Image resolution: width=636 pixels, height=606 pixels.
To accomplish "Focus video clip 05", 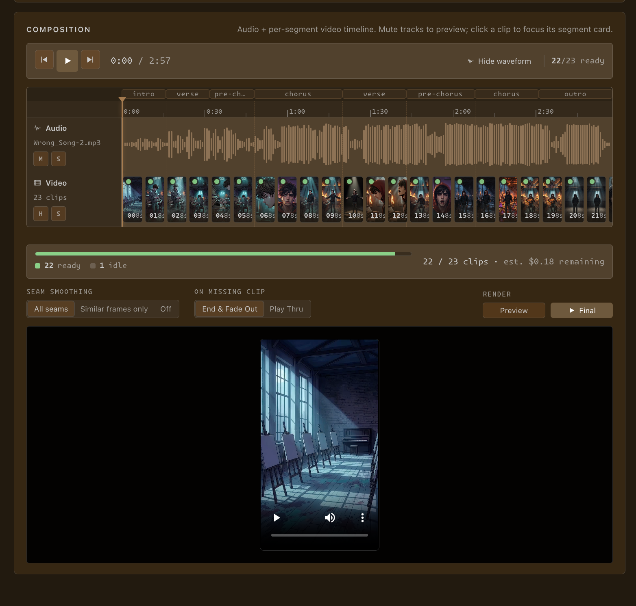I will point(243,199).
